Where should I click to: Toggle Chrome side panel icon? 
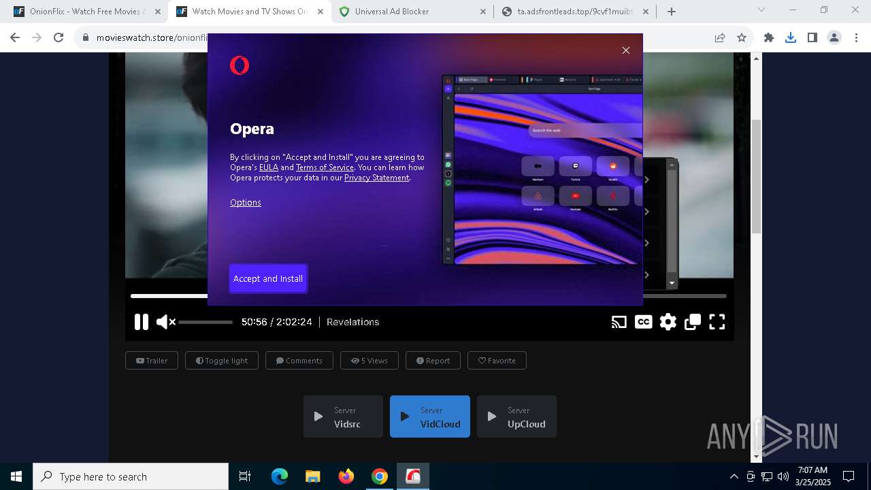pyautogui.click(x=812, y=38)
